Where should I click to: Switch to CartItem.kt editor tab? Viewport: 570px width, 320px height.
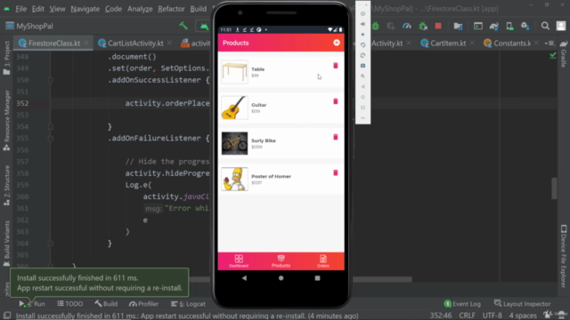coord(448,44)
